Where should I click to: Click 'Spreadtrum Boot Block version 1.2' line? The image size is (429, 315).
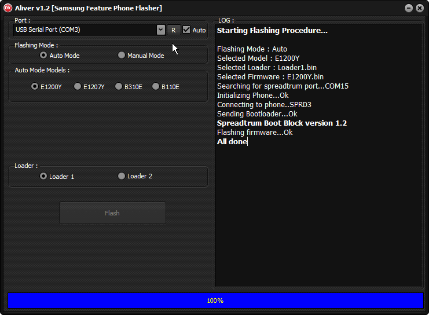[282, 123]
